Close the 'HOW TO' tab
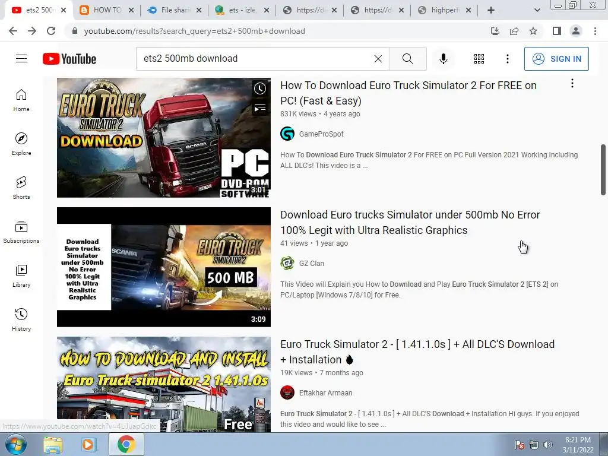Image resolution: width=608 pixels, height=456 pixels. click(x=131, y=10)
